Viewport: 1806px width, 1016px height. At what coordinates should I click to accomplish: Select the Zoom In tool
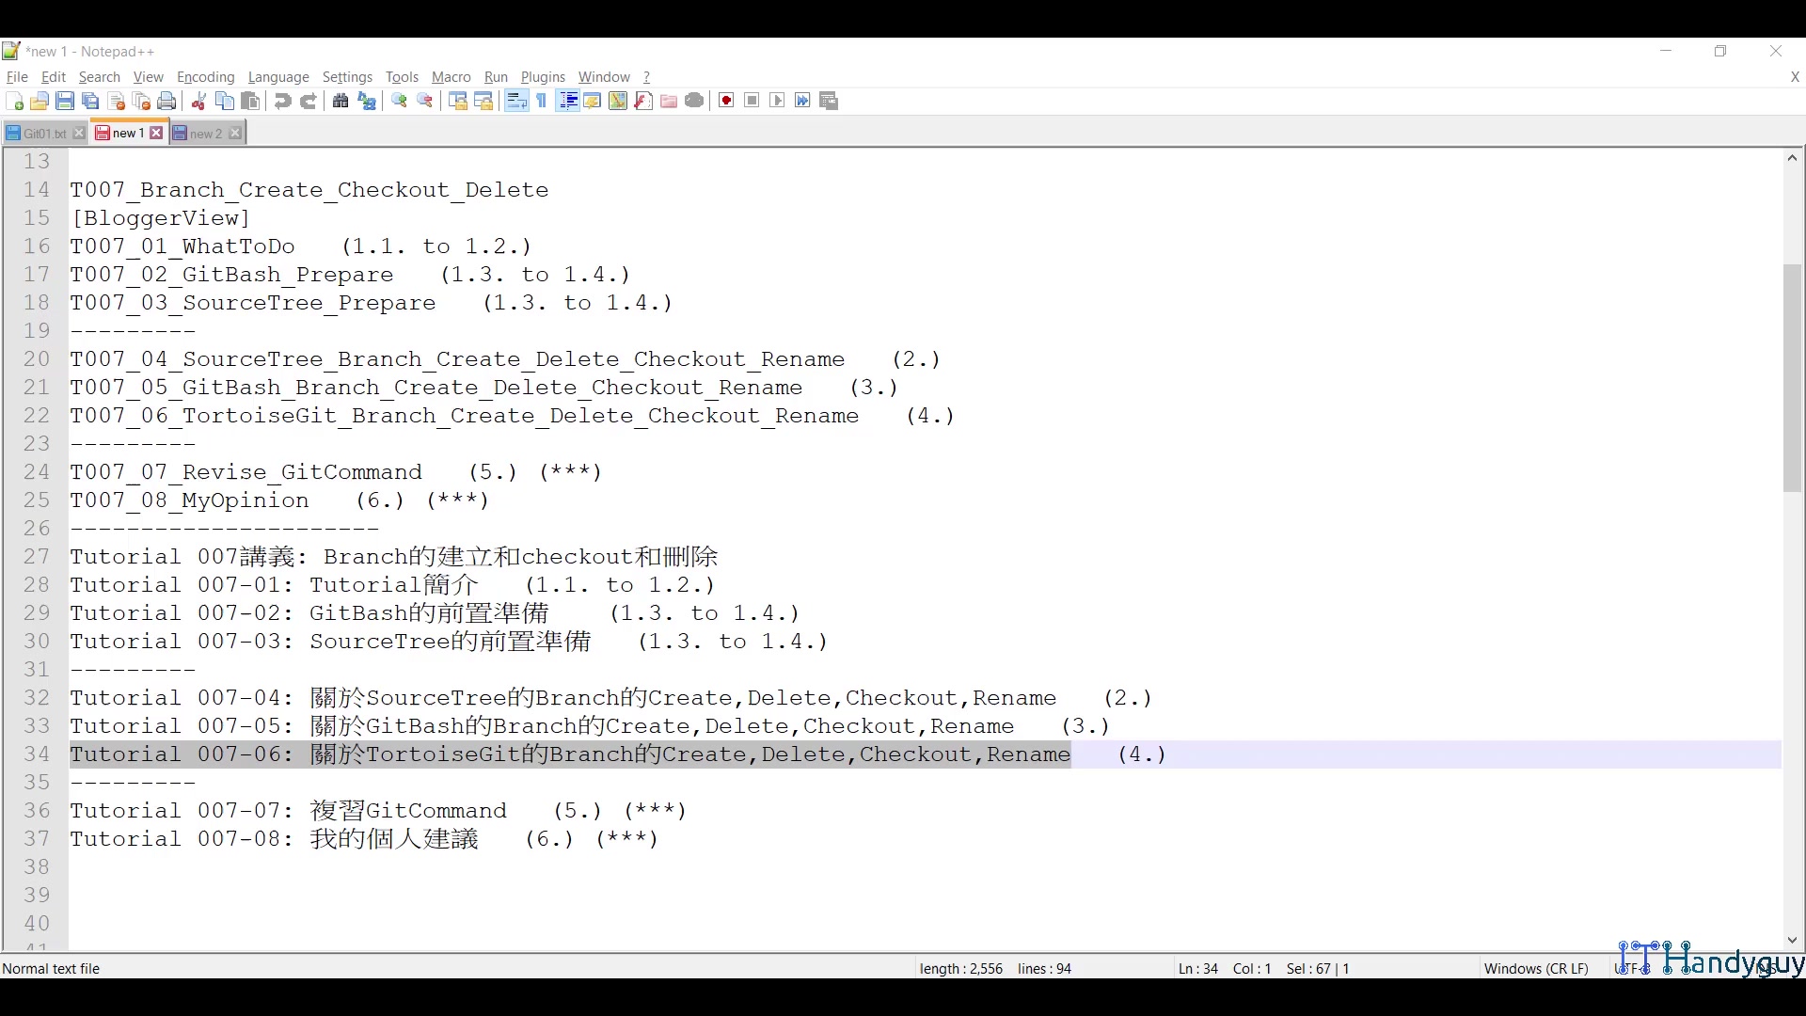pyautogui.click(x=399, y=101)
